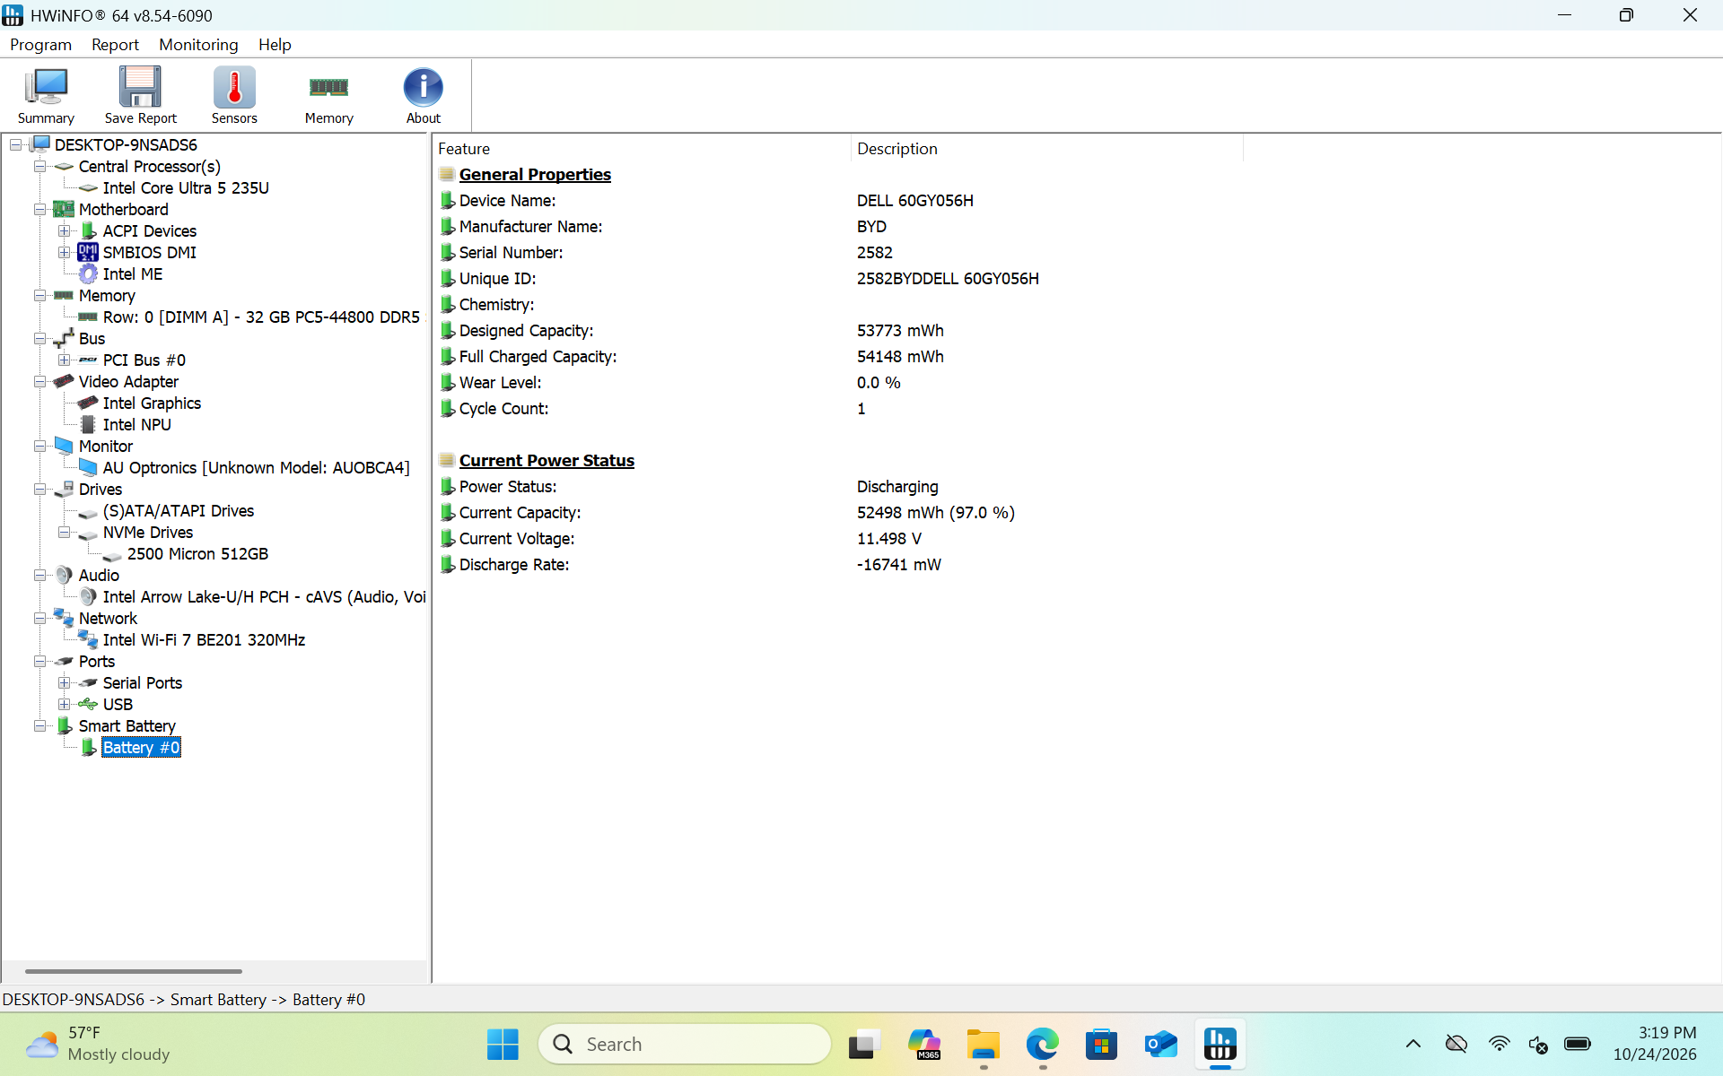Select Intel ME tree item
Screen dimensions: 1723x1076
[132, 274]
